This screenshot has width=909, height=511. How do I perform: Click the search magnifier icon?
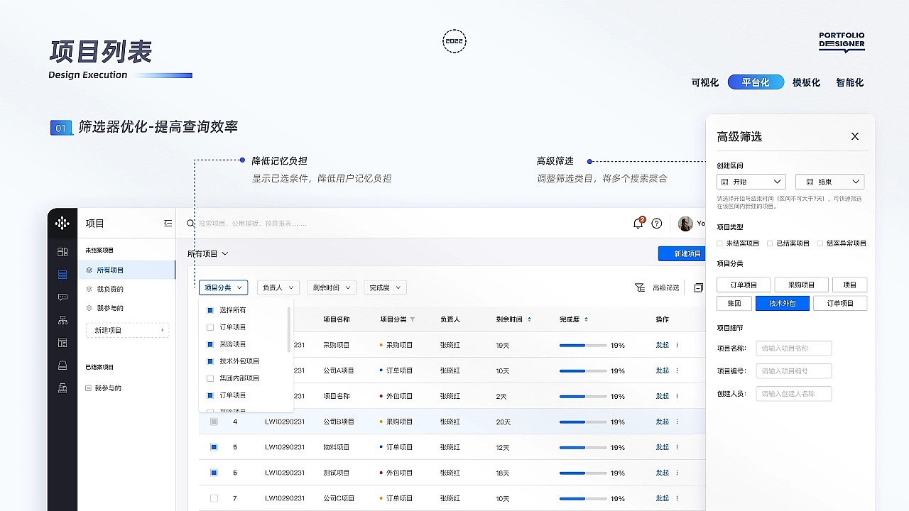[x=190, y=223]
